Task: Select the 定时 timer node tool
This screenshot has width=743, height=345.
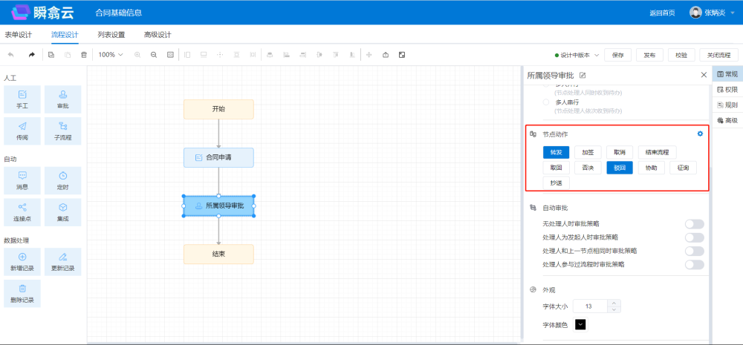Action: (62, 180)
